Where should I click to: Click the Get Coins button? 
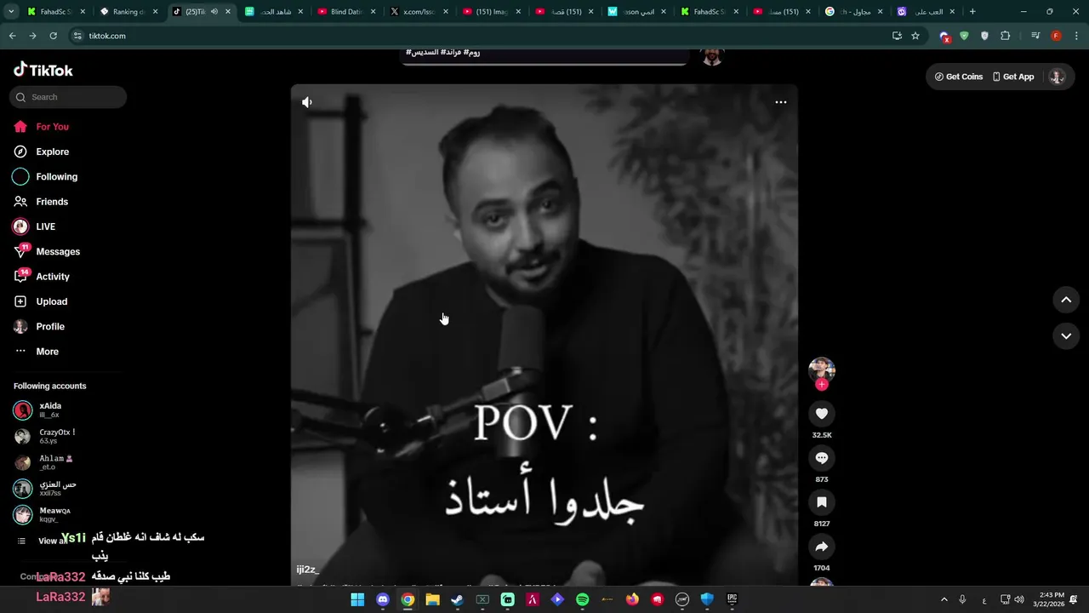[959, 77]
